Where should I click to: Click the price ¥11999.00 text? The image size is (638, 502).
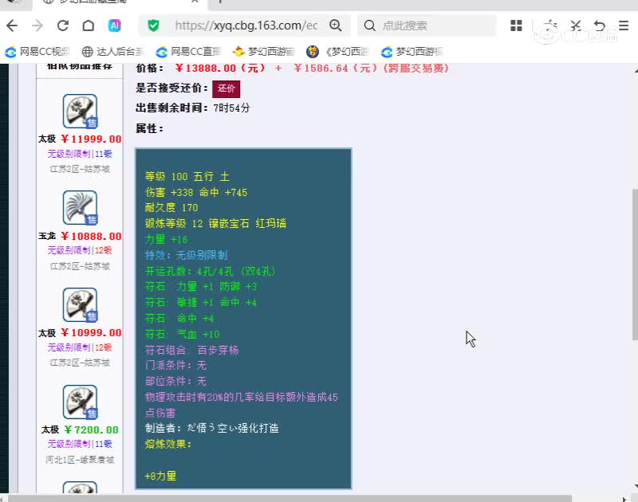click(x=91, y=139)
